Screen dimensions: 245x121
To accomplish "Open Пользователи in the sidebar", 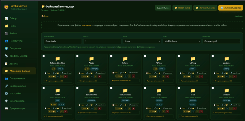I will click(19, 79).
